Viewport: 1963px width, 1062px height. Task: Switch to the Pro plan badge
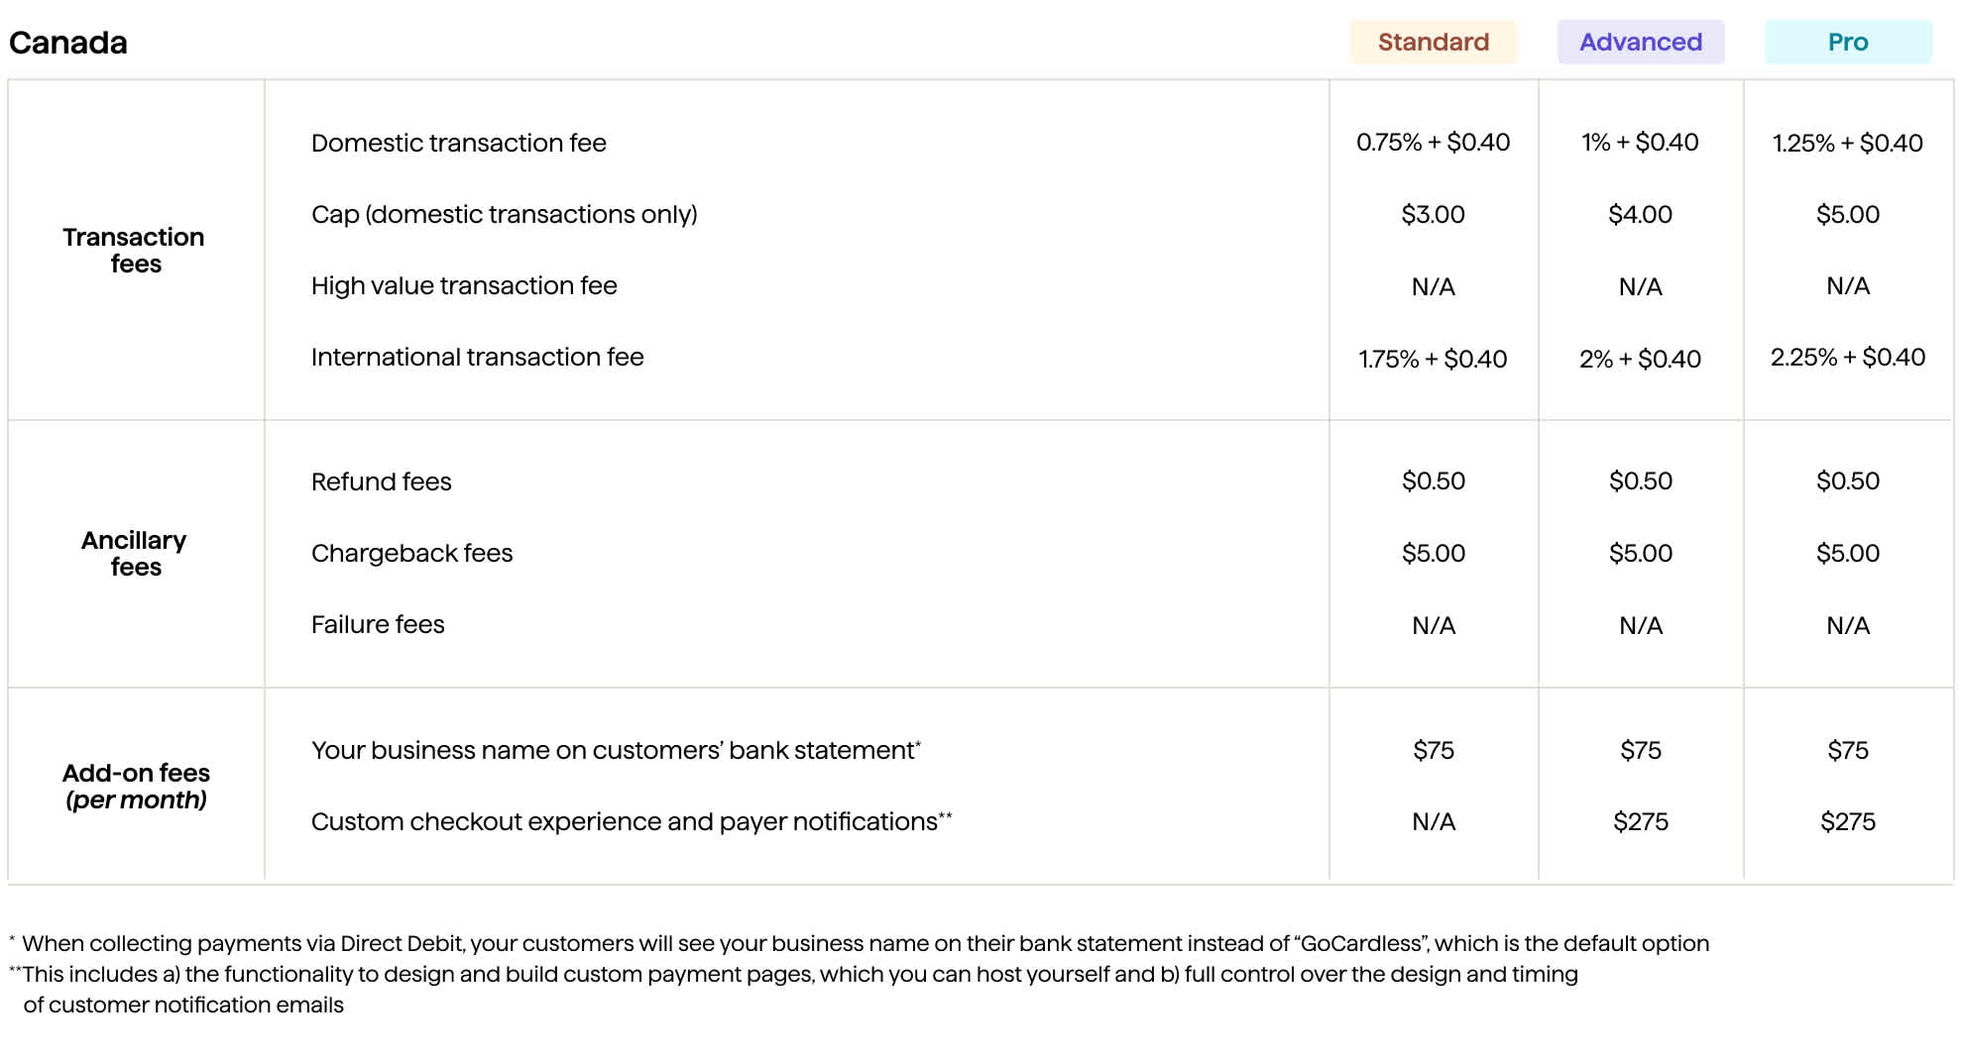1847,43
